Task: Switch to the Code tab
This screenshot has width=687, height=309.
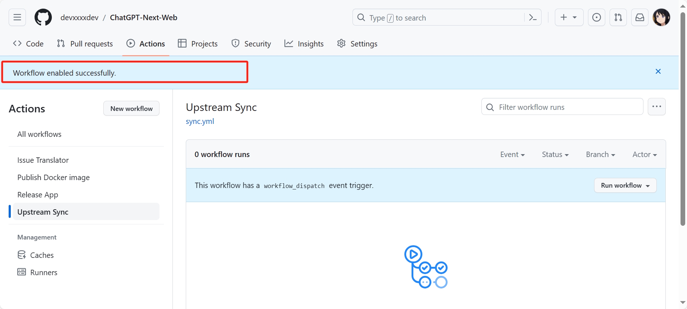Action: coord(28,44)
